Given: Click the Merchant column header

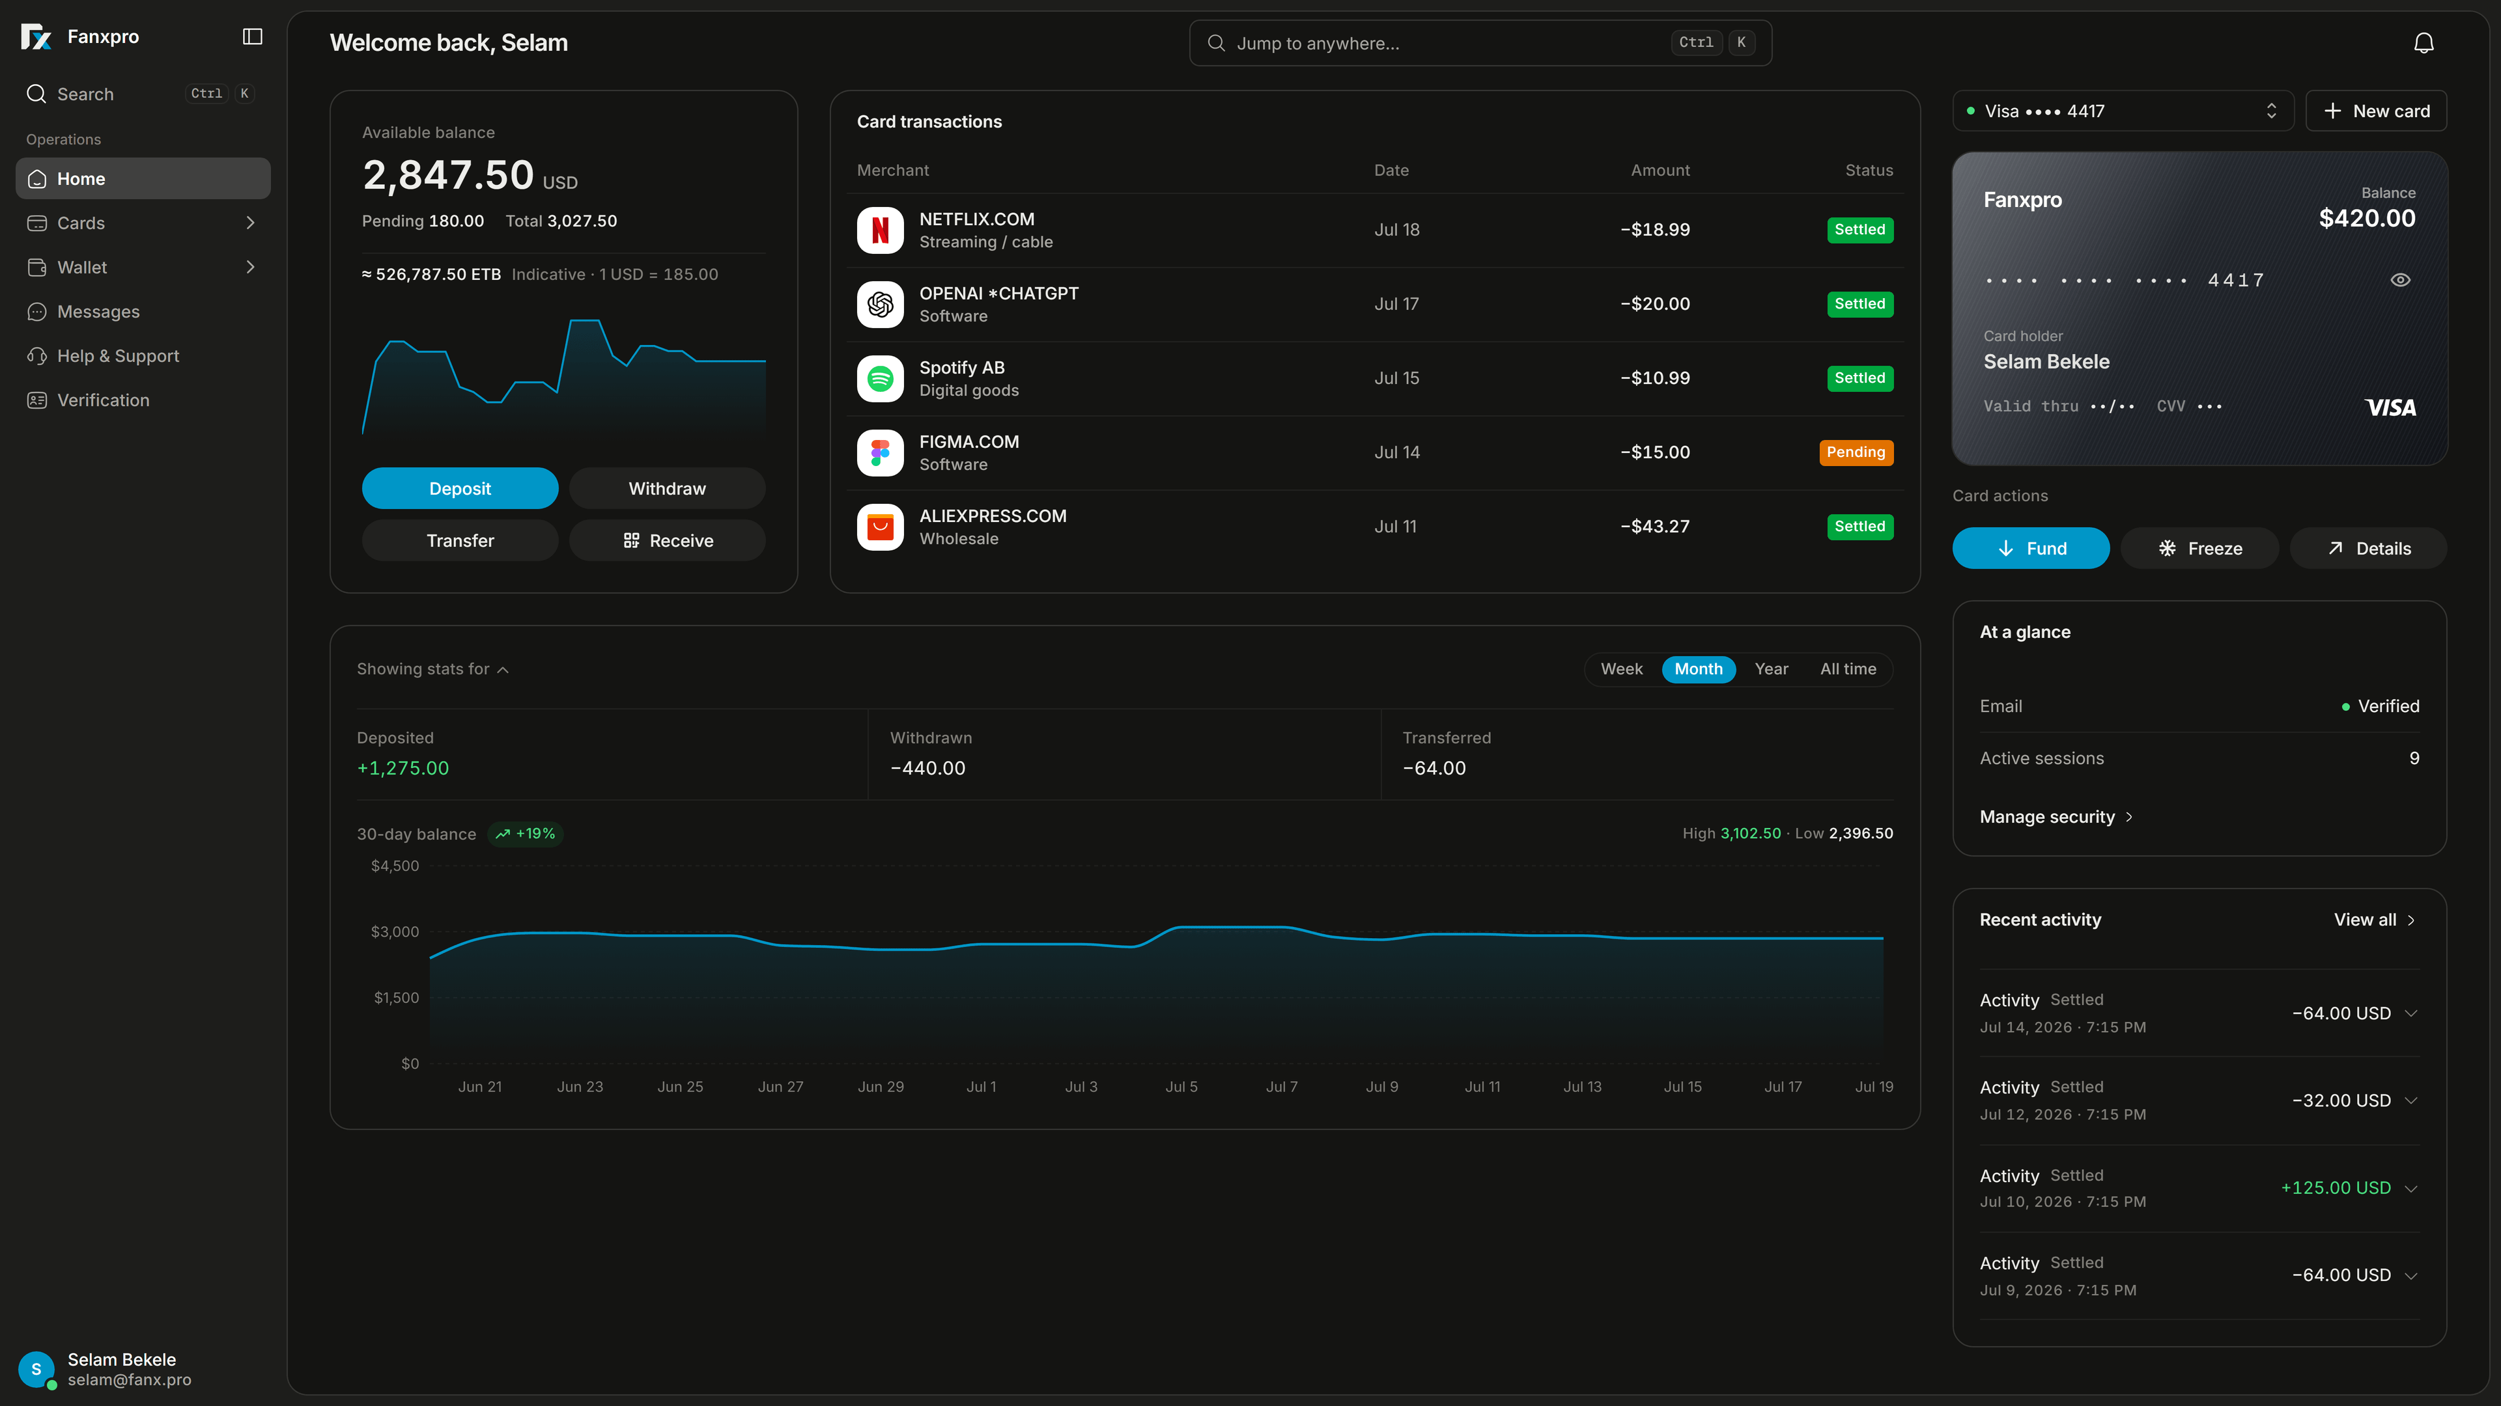Looking at the screenshot, I should coord(892,171).
